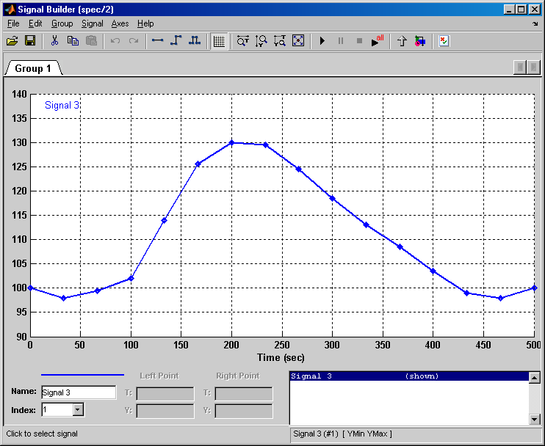Click the Redo arrow icon
The height and width of the screenshot is (446, 545).
point(134,41)
